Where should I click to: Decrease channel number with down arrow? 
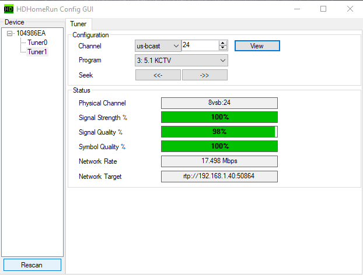[x=223, y=48]
